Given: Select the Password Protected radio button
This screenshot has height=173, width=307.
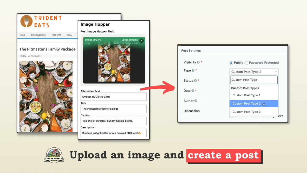Looking at the screenshot, I should (x=246, y=63).
